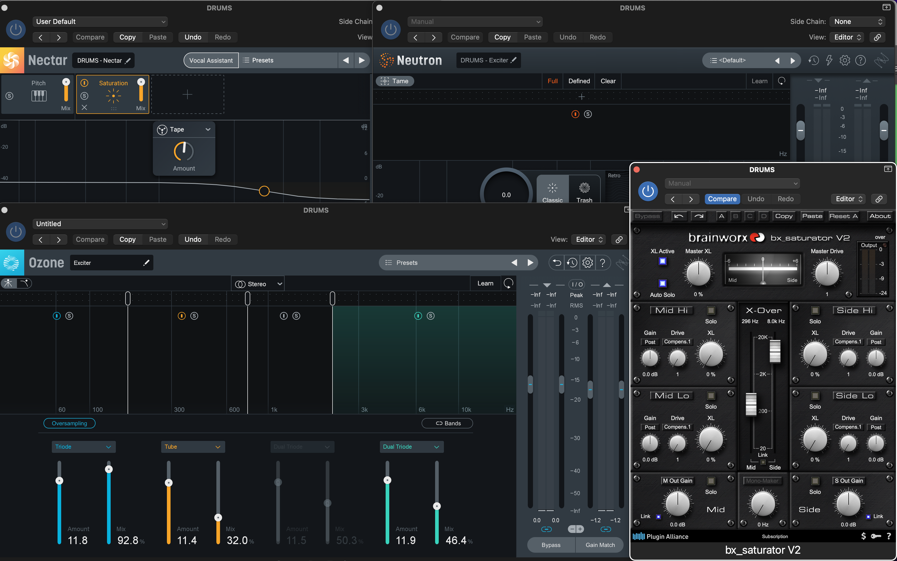Open Neutron history clock icon
Viewport: 897px width, 561px height.
click(813, 60)
